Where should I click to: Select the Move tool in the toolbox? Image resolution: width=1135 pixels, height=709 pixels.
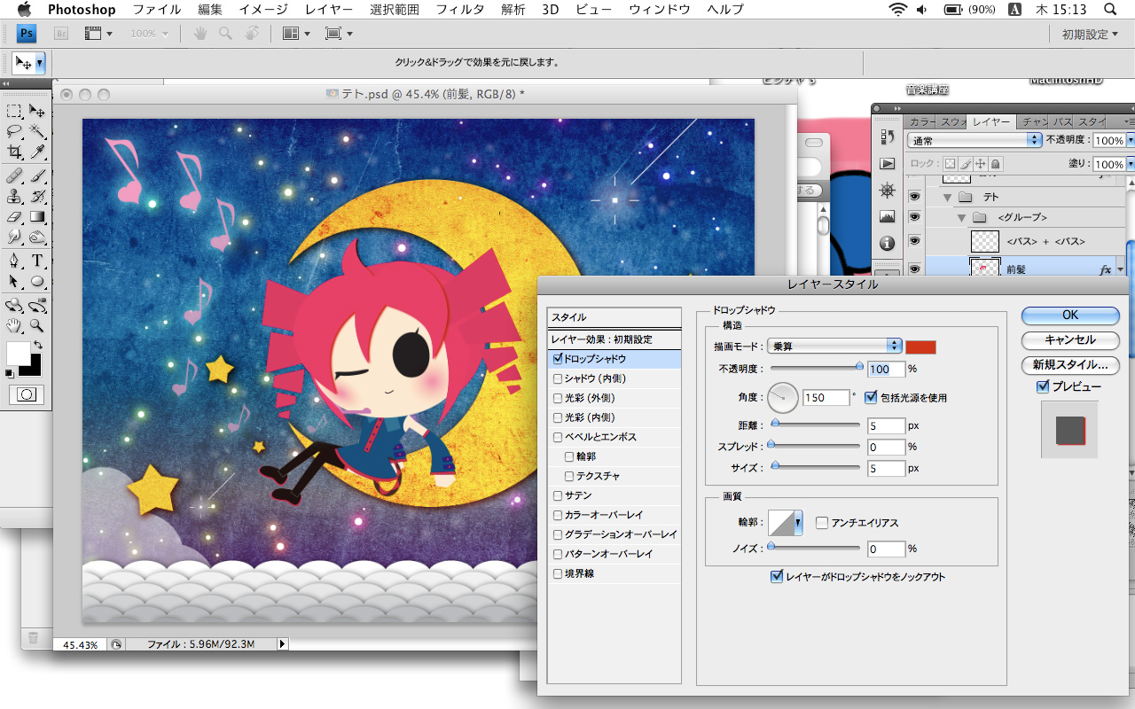(37, 111)
